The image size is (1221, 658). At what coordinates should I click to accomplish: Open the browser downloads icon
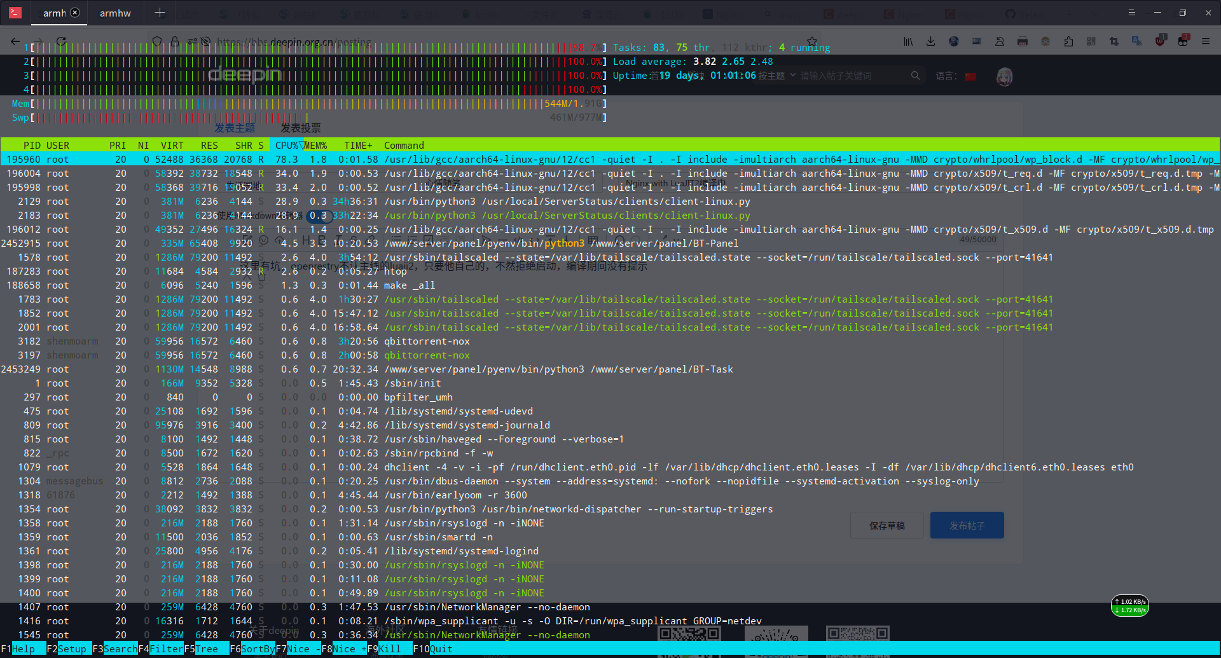pos(930,41)
